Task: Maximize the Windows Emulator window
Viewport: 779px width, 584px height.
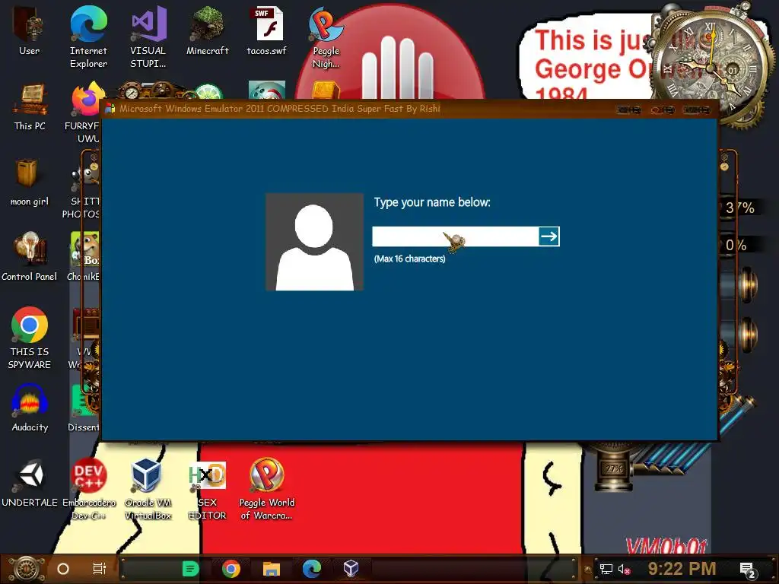Action: tap(663, 109)
